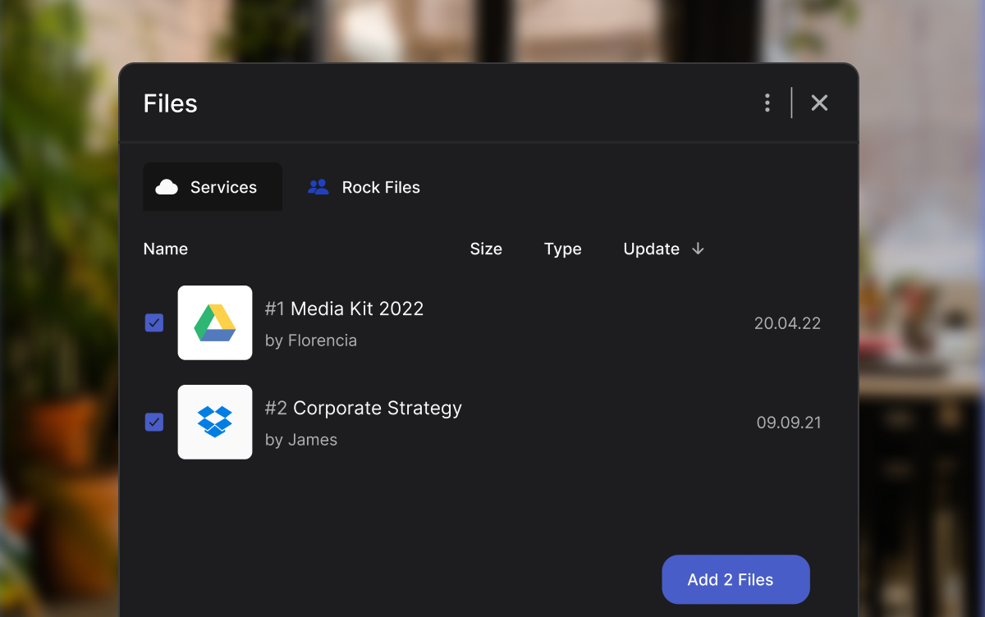This screenshot has width=985, height=617.
Task: Click the sort arrow beside Update column
Action: click(x=697, y=249)
